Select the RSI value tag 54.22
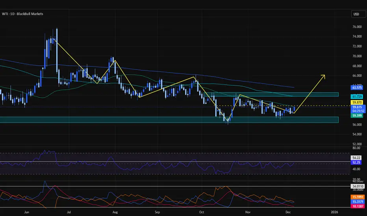 [x=356, y=158]
